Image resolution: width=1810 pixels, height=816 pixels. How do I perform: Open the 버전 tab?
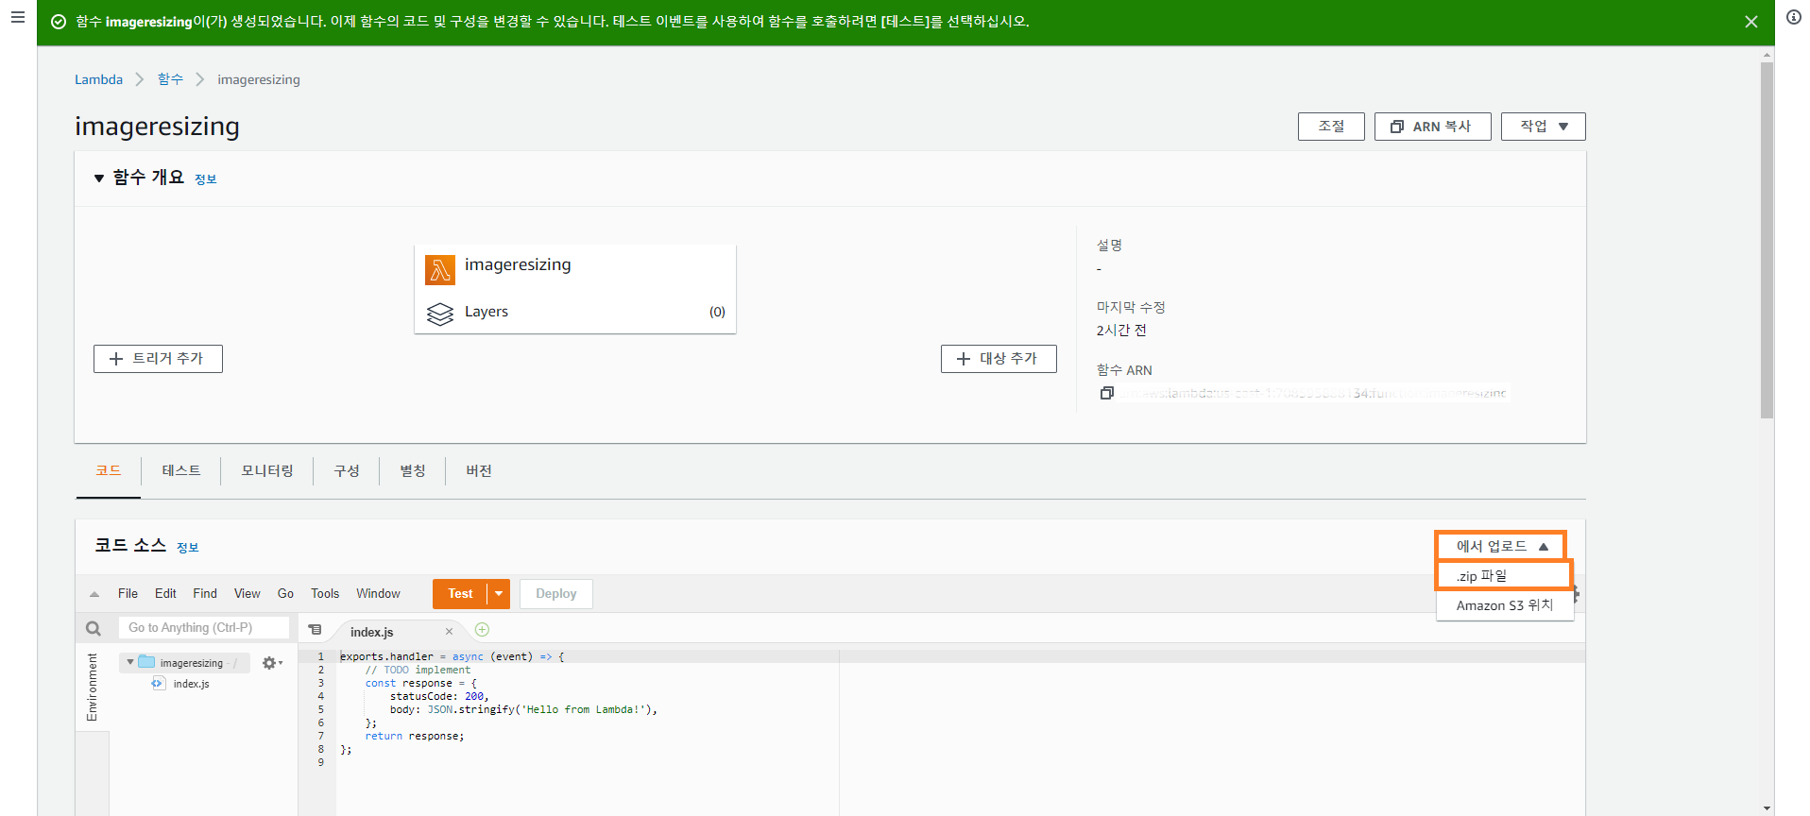(x=478, y=470)
